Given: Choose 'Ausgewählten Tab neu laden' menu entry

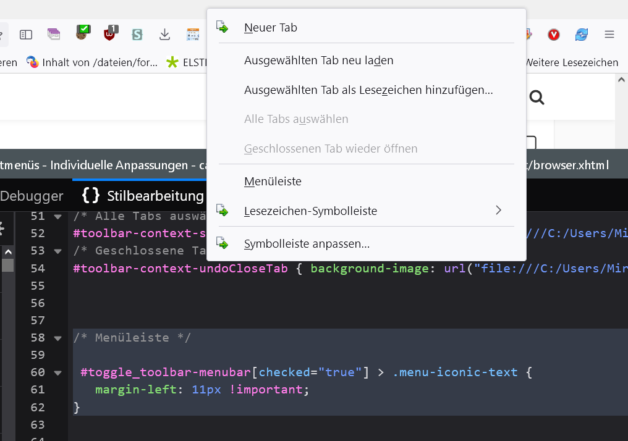Looking at the screenshot, I should tap(318, 61).
